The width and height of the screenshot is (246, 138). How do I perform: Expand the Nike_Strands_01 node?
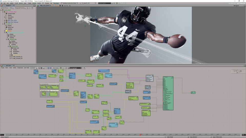pos(10,57)
